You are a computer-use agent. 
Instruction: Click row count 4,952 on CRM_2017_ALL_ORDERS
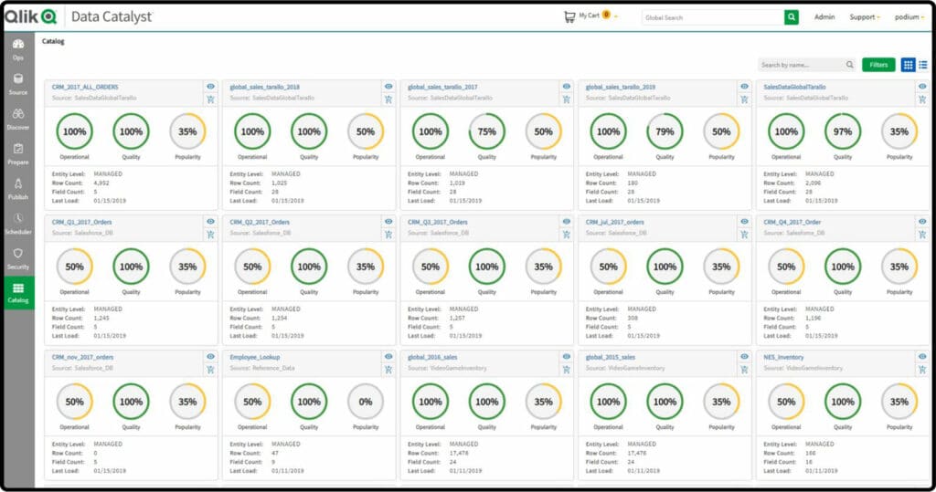click(101, 183)
